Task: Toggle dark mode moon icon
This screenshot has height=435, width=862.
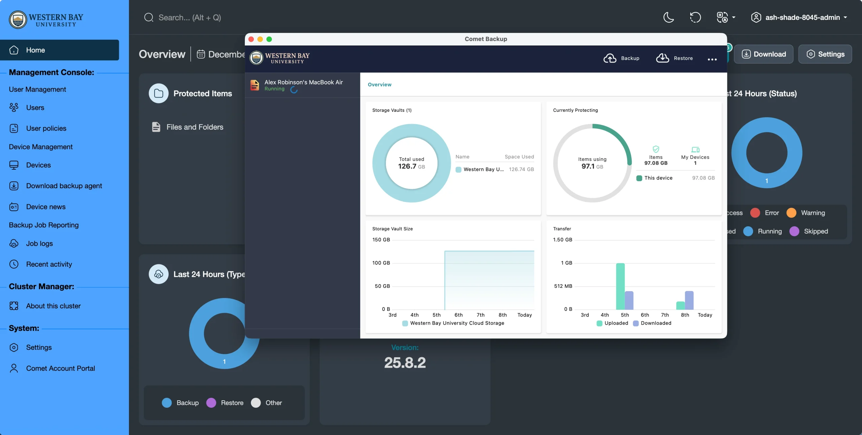Action: tap(668, 17)
